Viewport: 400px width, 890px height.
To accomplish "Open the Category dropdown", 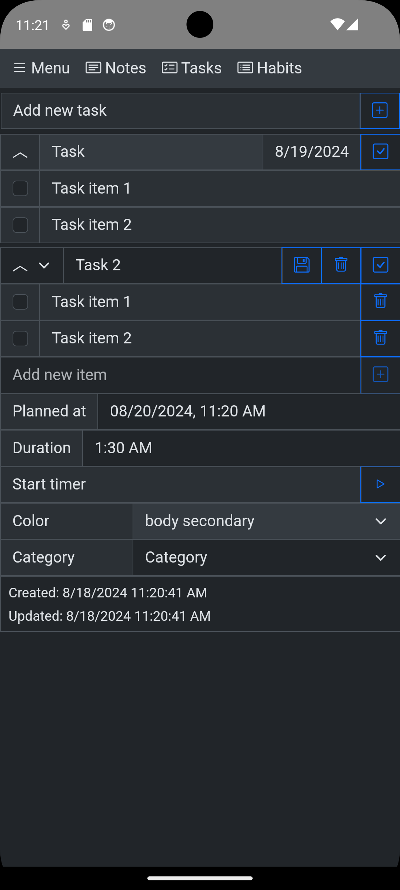I will coord(267,557).
